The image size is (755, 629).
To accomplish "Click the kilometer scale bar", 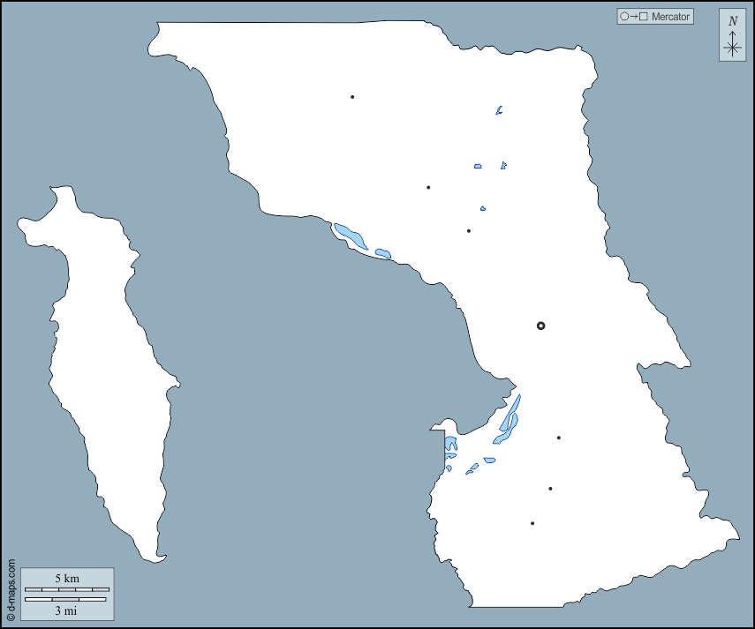I will (67, 588).
